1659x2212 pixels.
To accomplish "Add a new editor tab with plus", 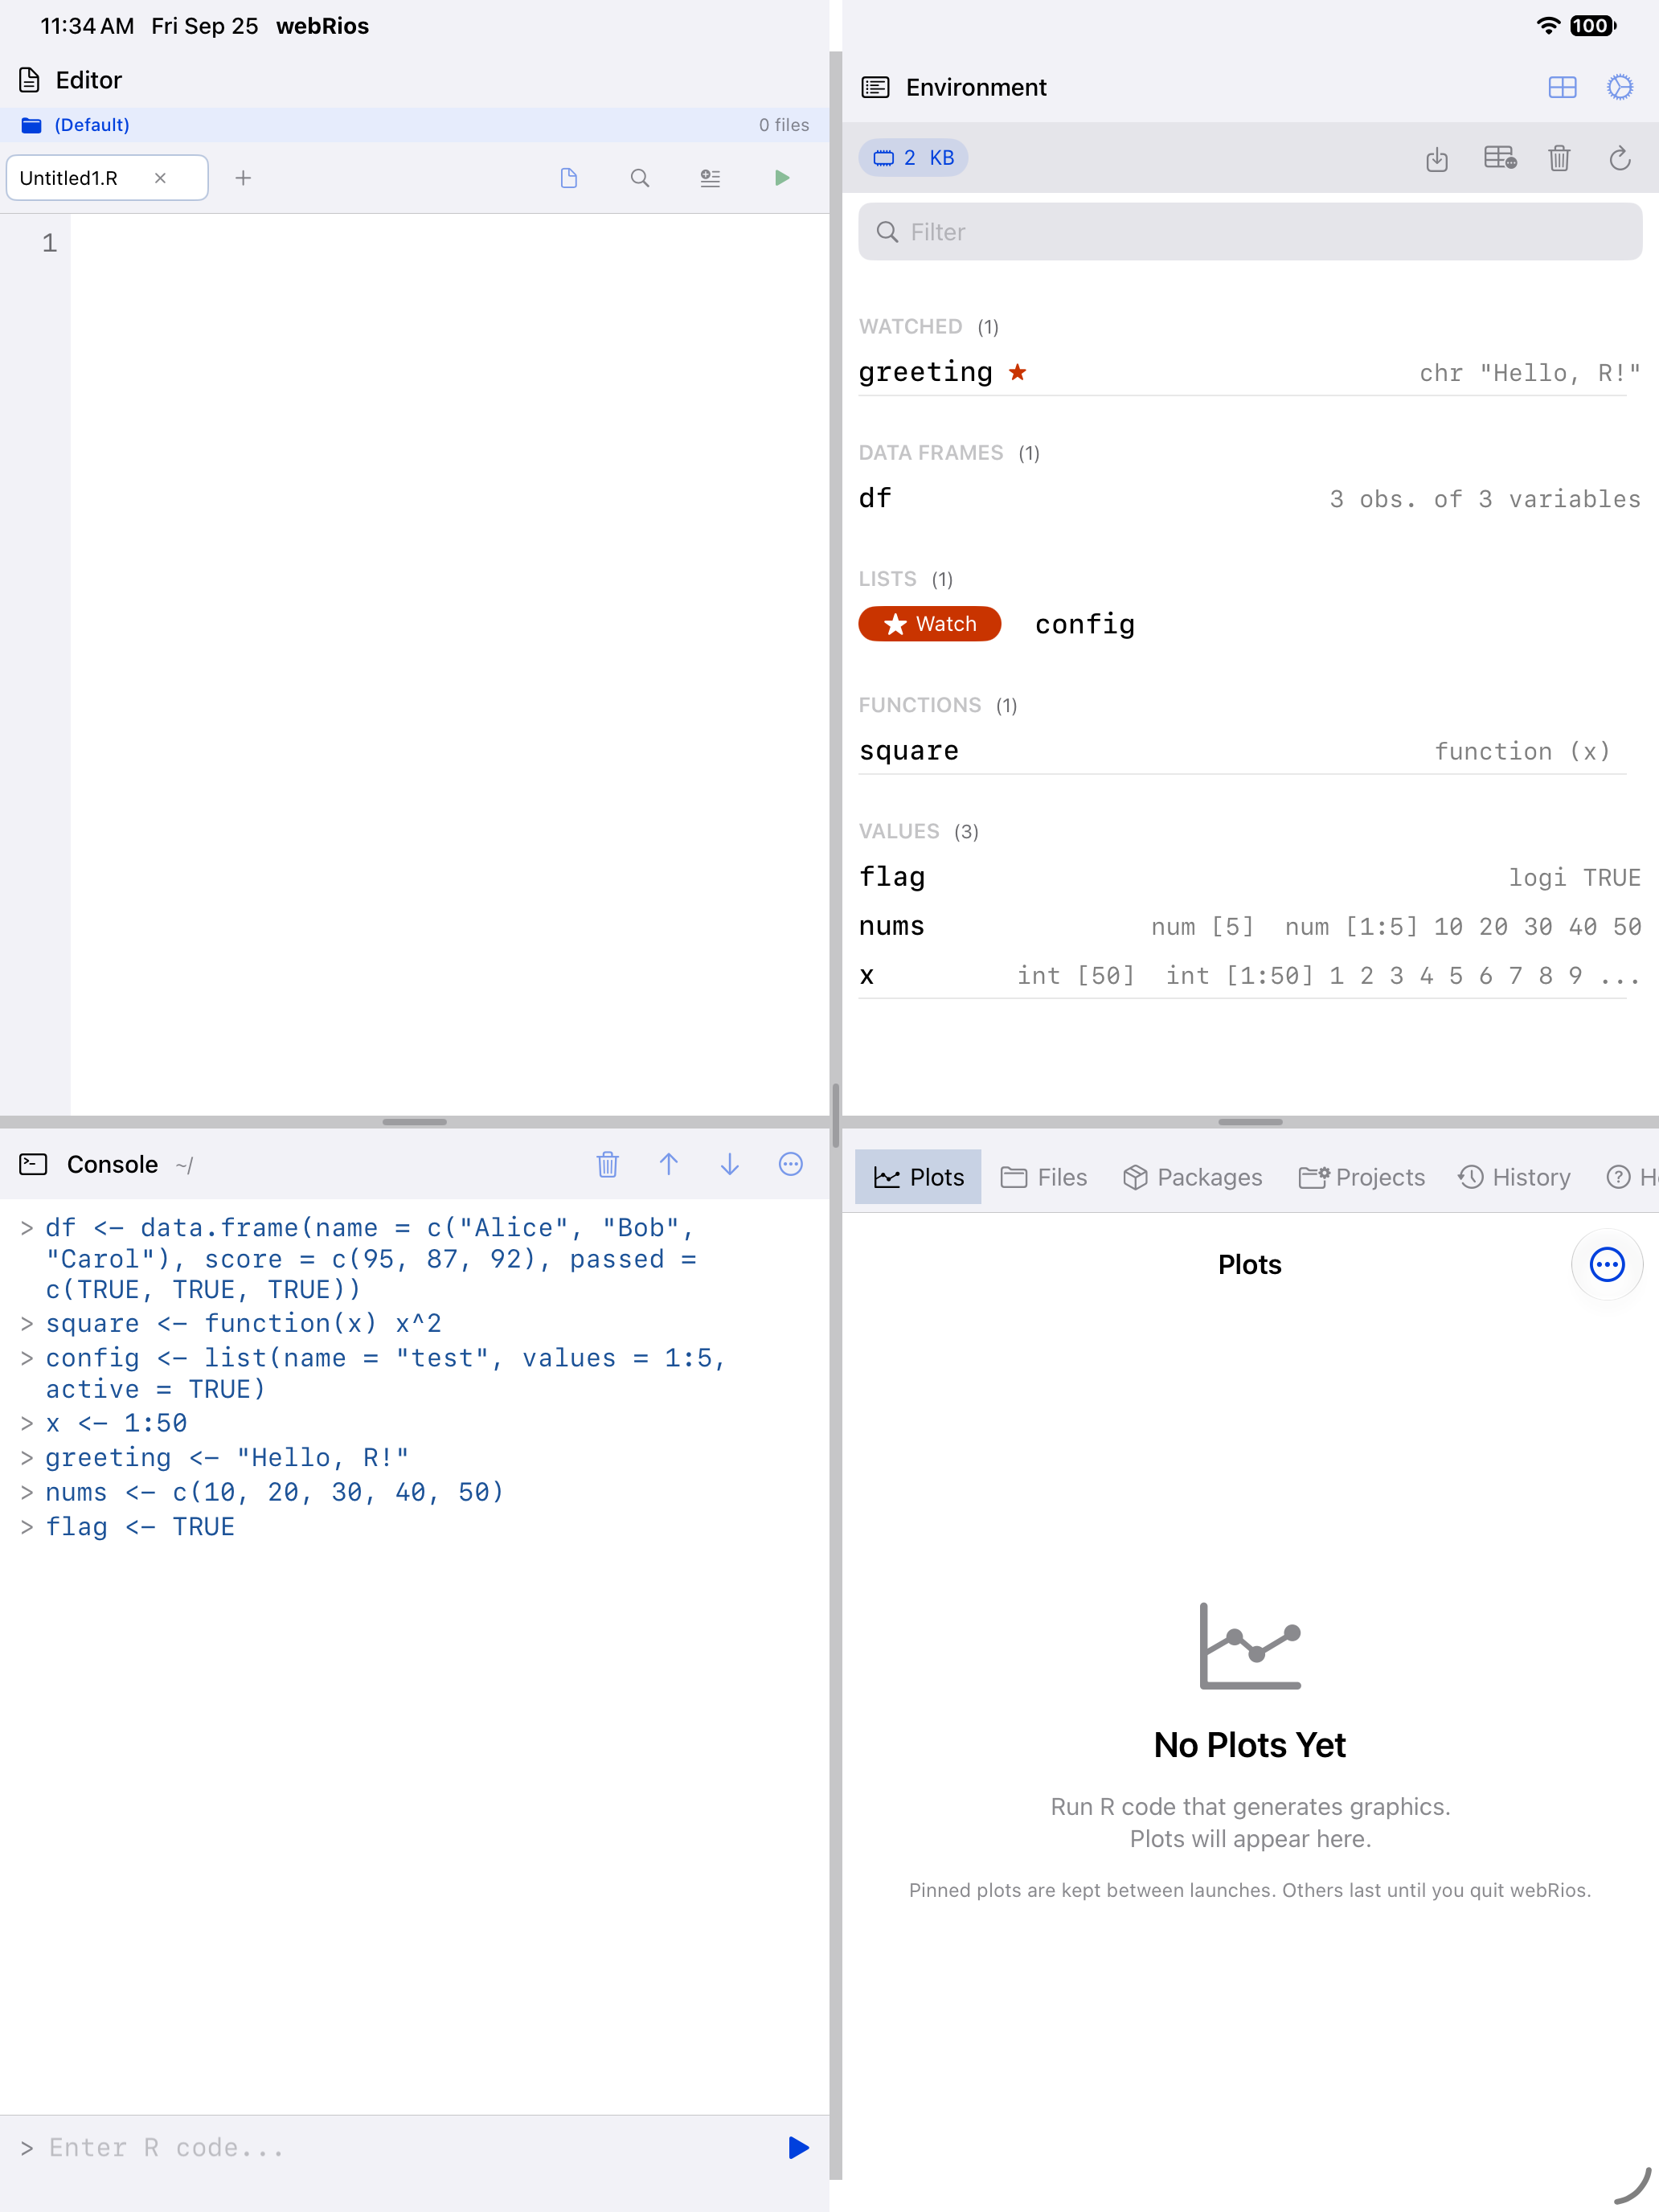I will [243, 178].
